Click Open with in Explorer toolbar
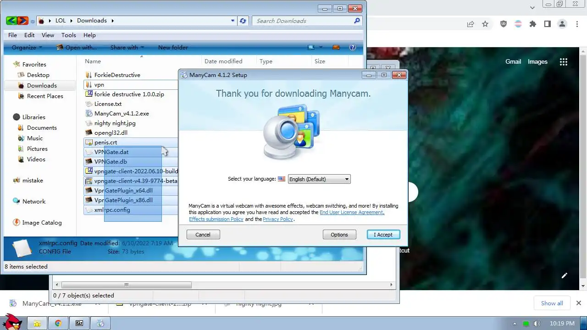The image size is (587, 330). pyautogui.click(x=77, y=47)
